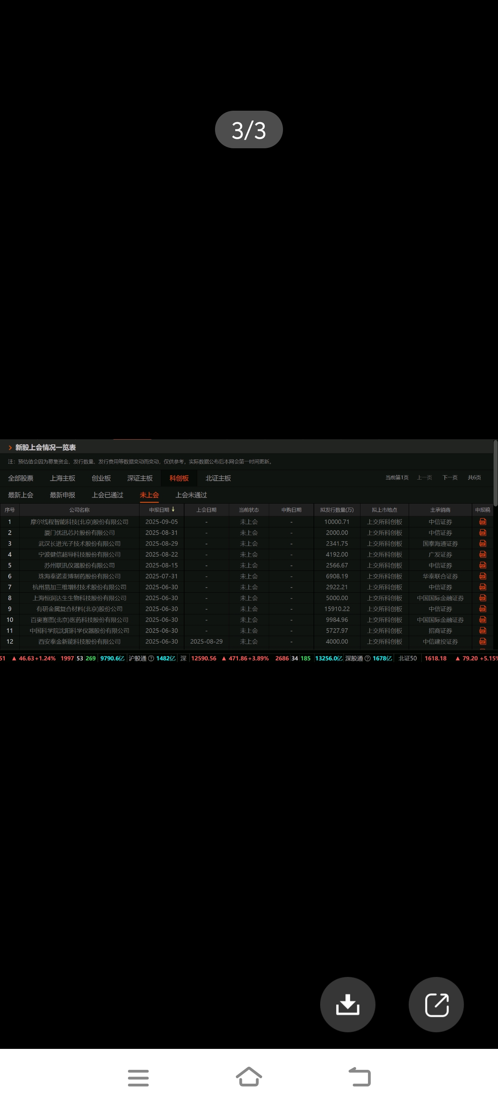Switch to 上海主板 tab
This screenshot has width=498, height=1107.
pos(62,478)
